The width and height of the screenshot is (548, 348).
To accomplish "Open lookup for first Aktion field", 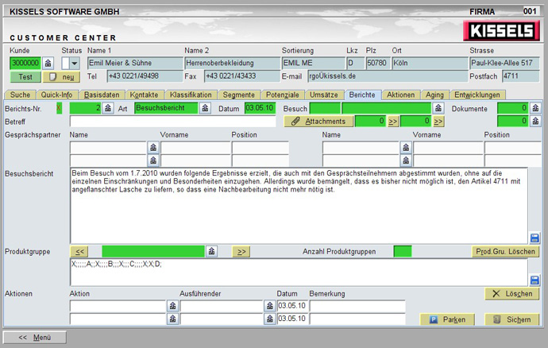I will coord(172,306).
